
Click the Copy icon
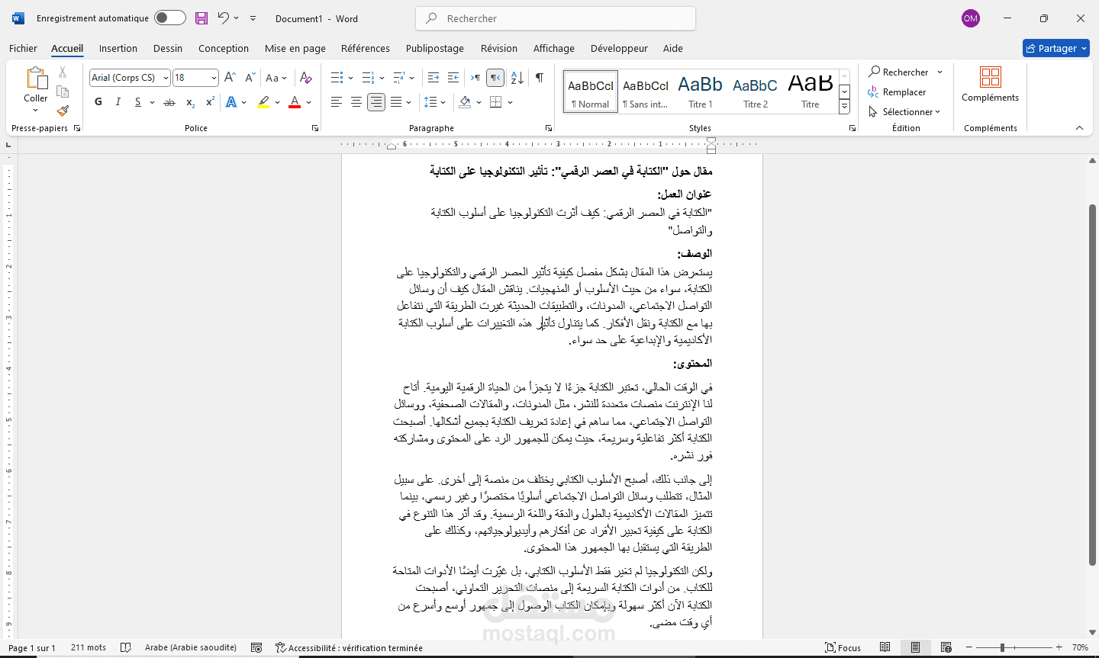click(63, 91)
